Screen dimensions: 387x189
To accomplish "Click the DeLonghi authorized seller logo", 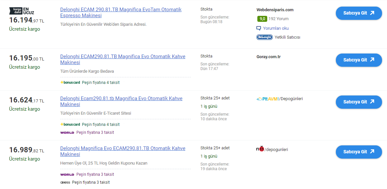I will 264,37.
